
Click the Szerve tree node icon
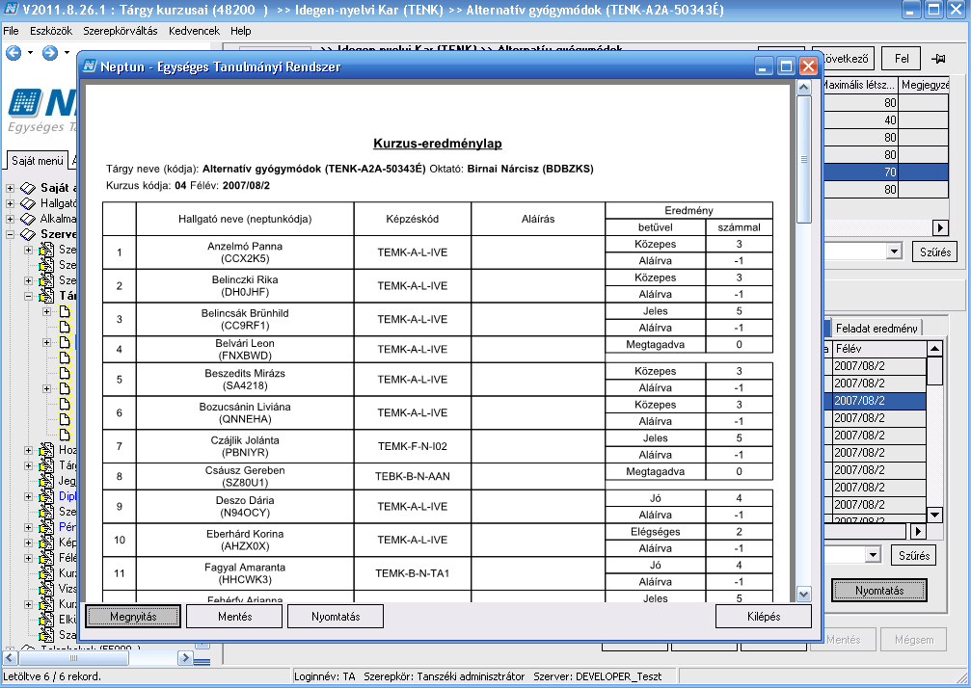tap(28, 234)
